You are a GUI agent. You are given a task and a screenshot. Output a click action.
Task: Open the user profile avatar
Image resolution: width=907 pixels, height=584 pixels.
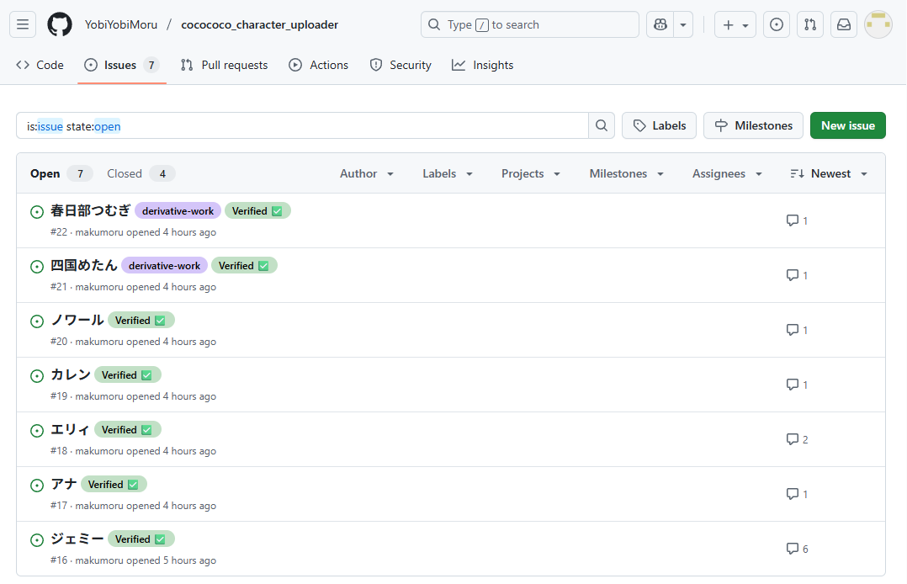[x=878, y=24]
